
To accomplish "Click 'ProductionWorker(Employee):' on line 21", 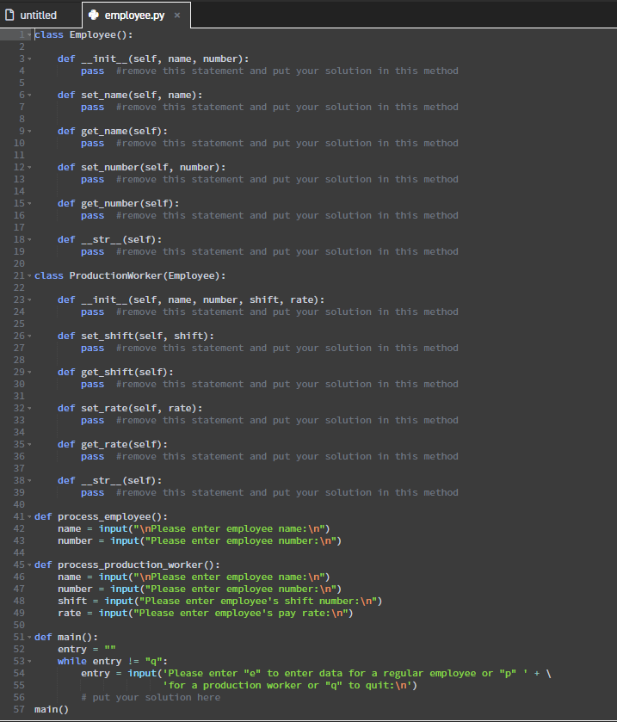I will (147, 276).
